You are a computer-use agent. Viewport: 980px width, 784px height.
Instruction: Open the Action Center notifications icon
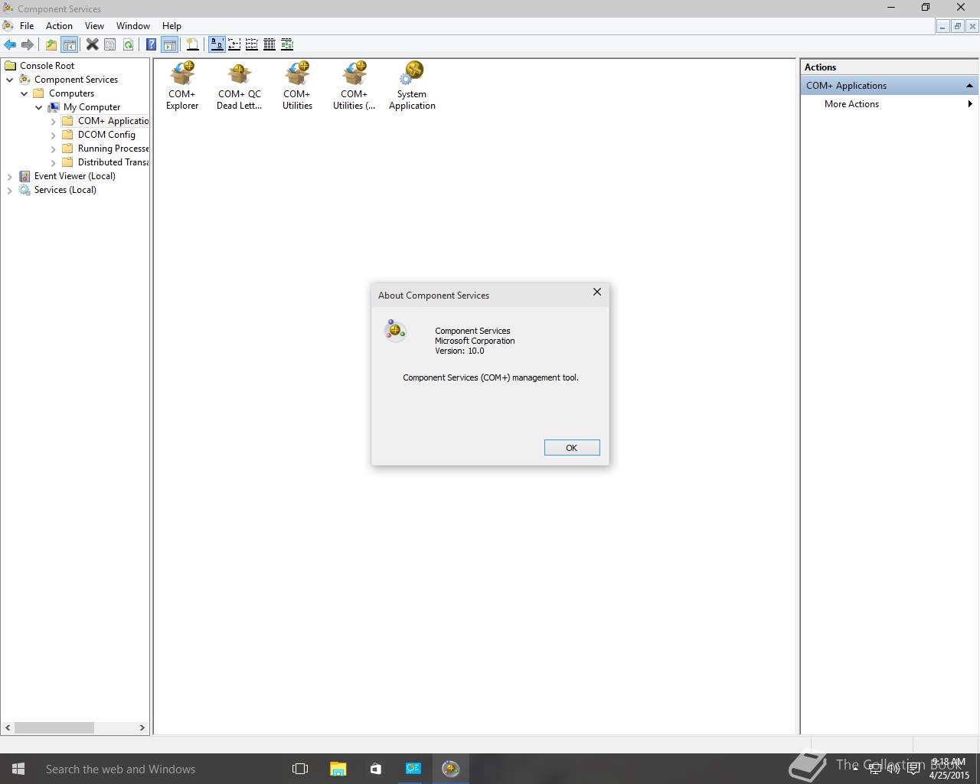point(913,769)
